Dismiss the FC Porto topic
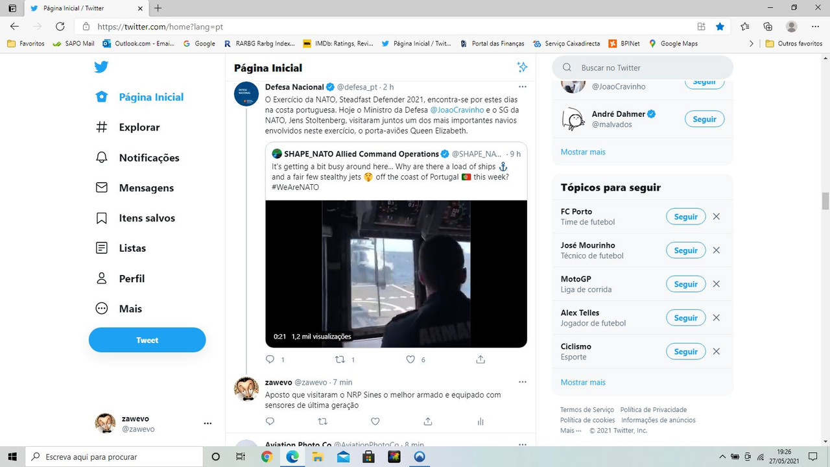The image size is (830, 467). tap(717, 217)
